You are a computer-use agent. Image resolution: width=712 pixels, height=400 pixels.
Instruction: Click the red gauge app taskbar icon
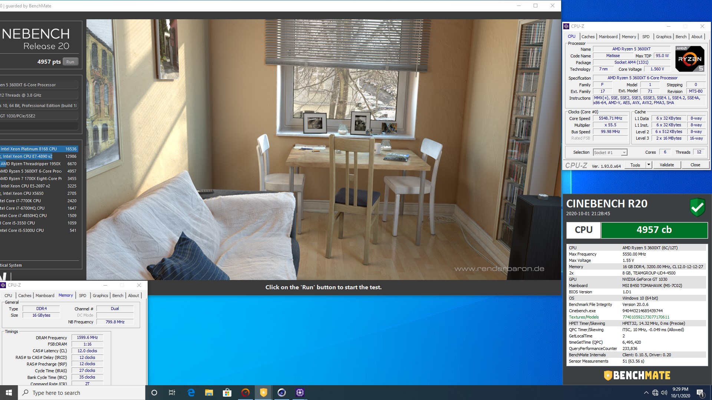(245, 393)
